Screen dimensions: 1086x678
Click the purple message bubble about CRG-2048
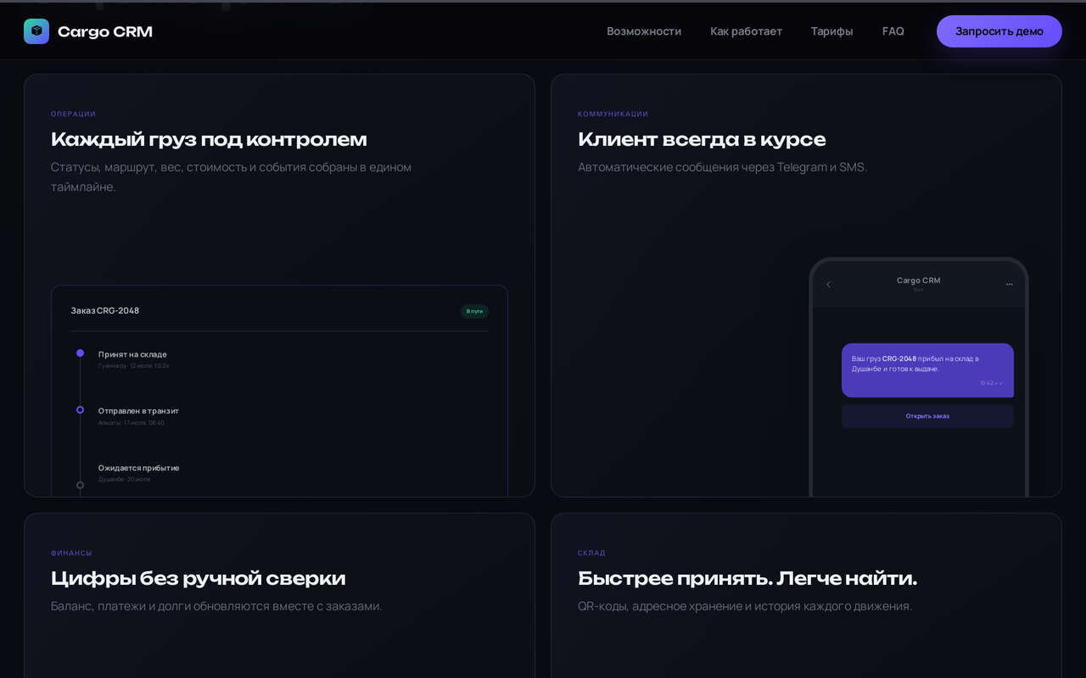(927, 370)
